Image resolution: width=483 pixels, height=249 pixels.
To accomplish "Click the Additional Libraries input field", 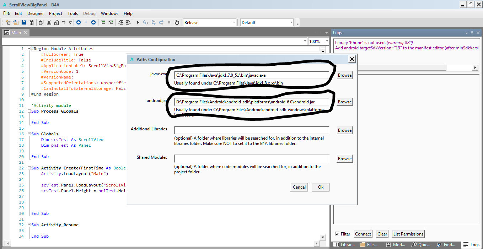I will coord(252,130).
